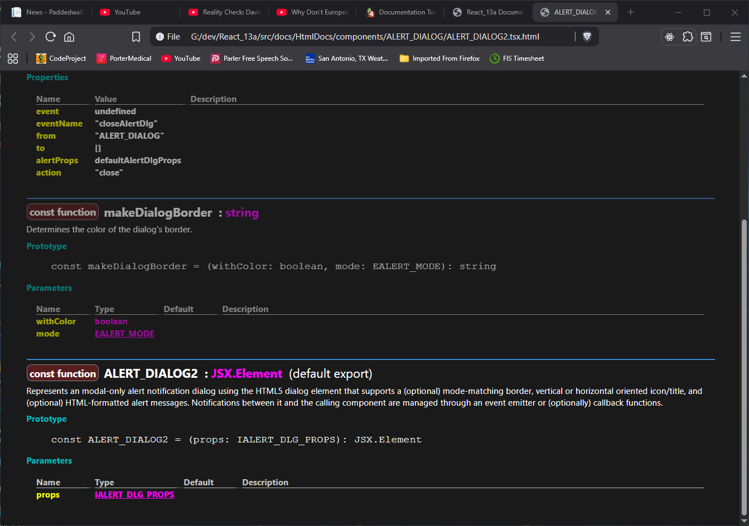Follow the IALERT_DLG_PROPS type link
749x526 pixels.
coord(134,495)
